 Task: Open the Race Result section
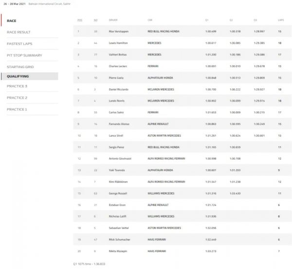pos(18,32)
